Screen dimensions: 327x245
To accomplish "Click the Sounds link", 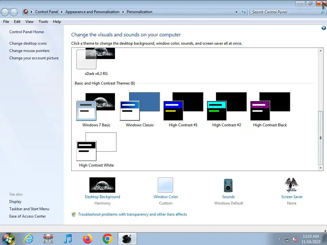I will [228, 197].
